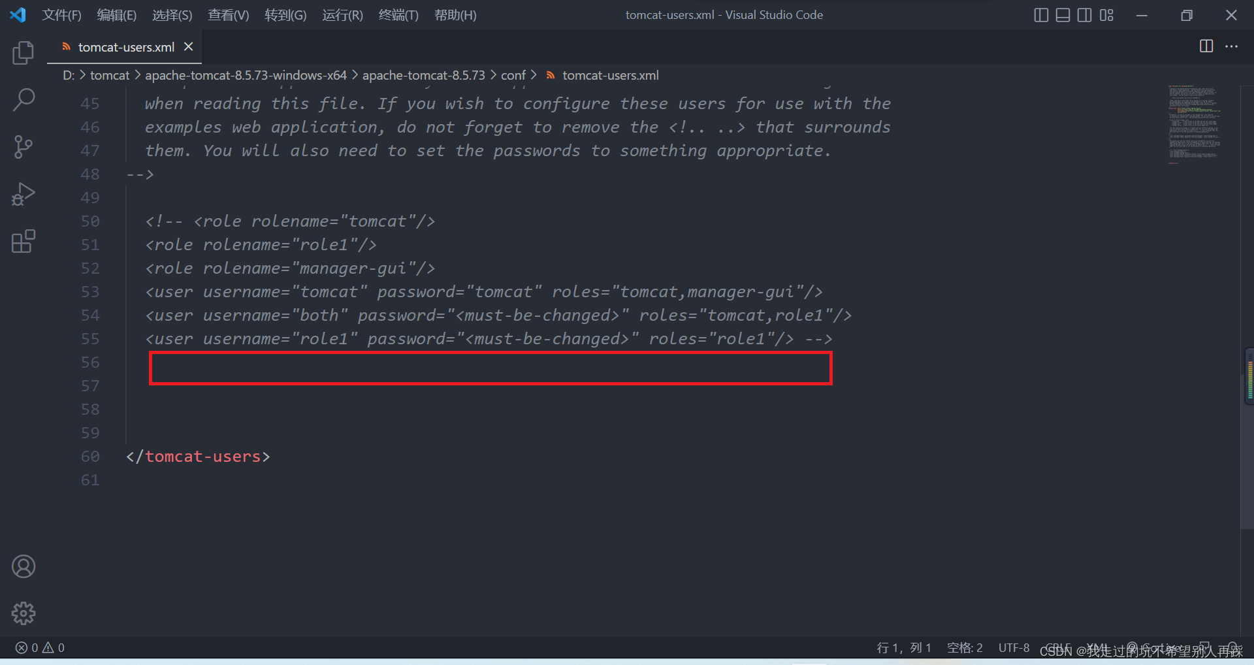Click 行 1, 列 1 cursor position status
This screenshot has width=1254, height=665.
(904, 647)
